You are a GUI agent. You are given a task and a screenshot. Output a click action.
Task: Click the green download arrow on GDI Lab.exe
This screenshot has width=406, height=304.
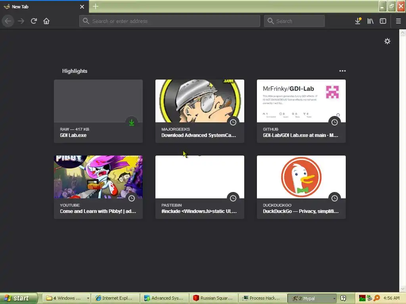click(132, 122)
